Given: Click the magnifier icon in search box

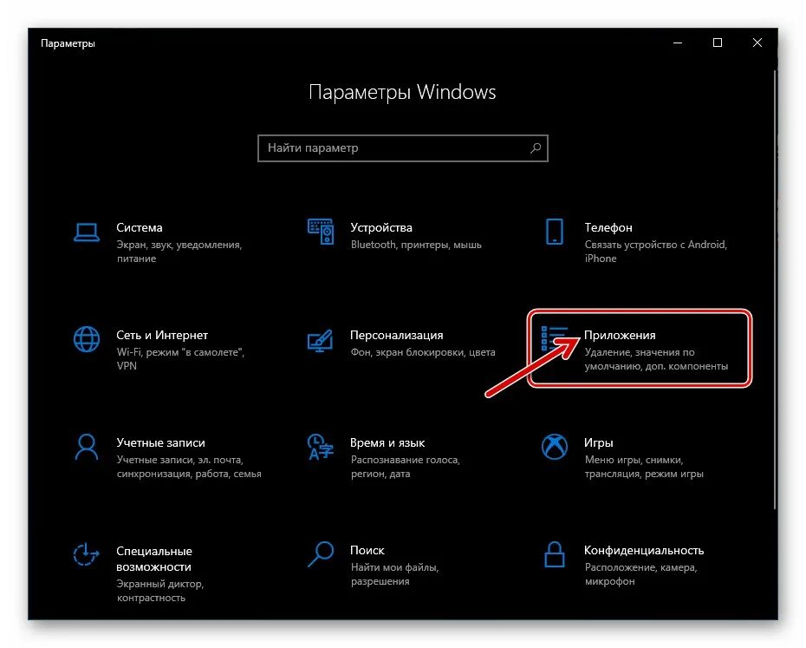Looking at the screenshot, I should [535, 148].
